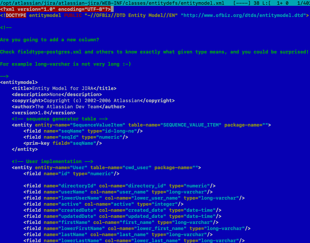The width and height of the screenshot is (310, 243).
Task: Click the 'User implementation' comment
Action: (52, 161)
